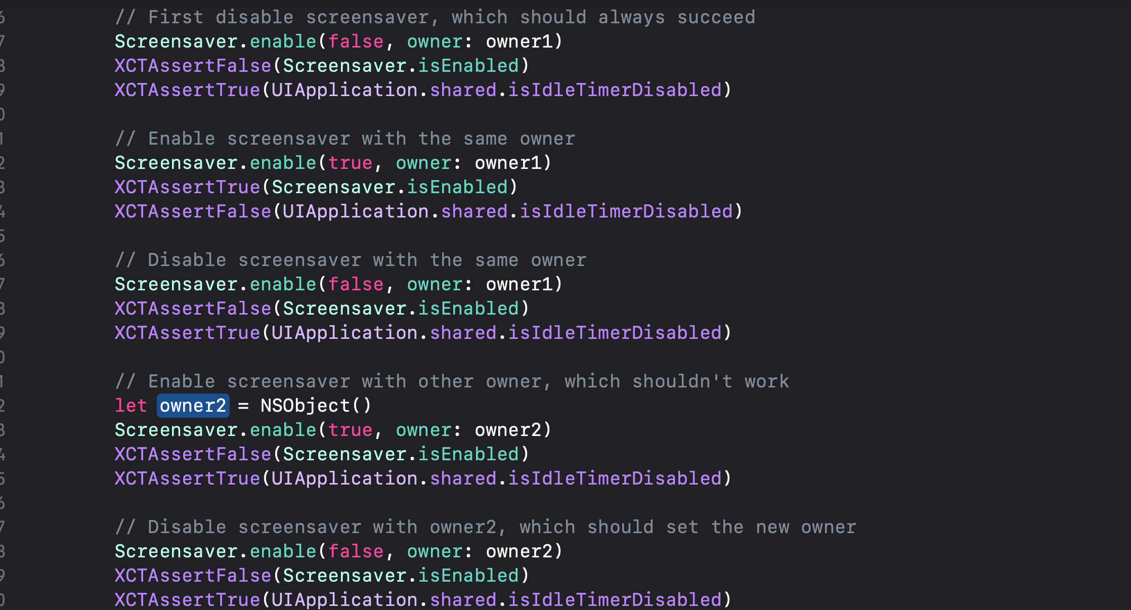Click isEnabled inside the XCTAssertTrue assertion
The width and height of the screenshot is (1131, 610).
(457, 187)
